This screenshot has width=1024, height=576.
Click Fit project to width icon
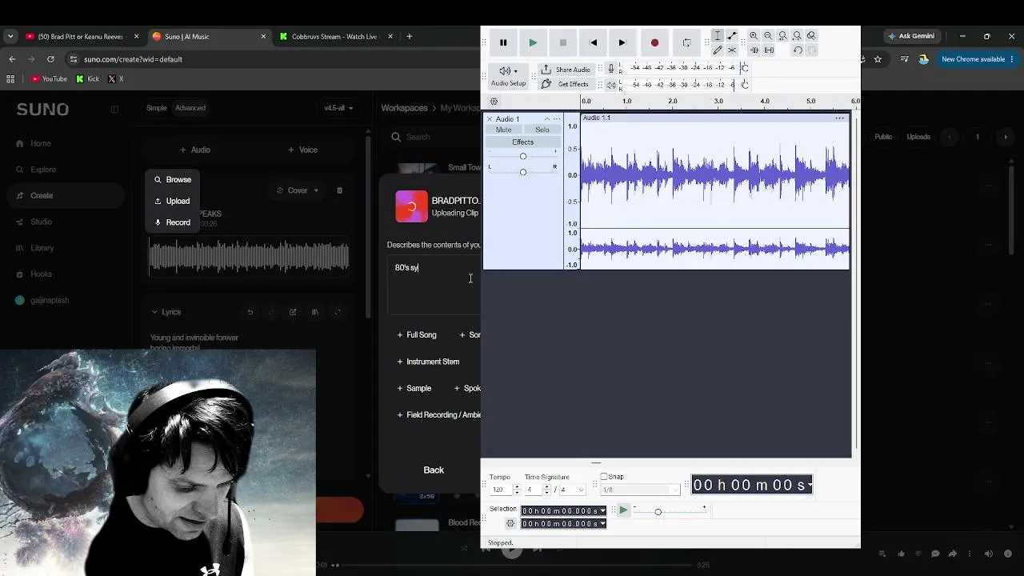click(x=797, y=36)
